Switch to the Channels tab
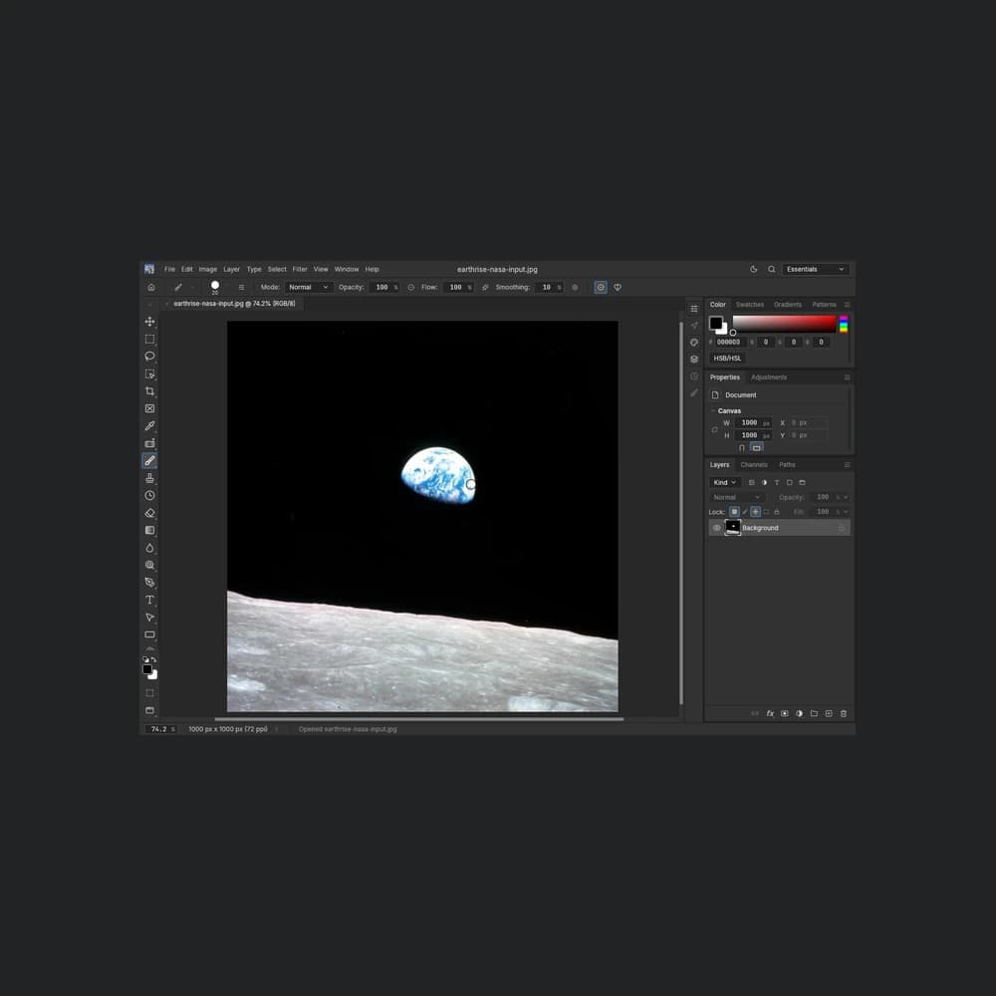The height and width of the screenshot is (996, 996). (x=754, y=465)
